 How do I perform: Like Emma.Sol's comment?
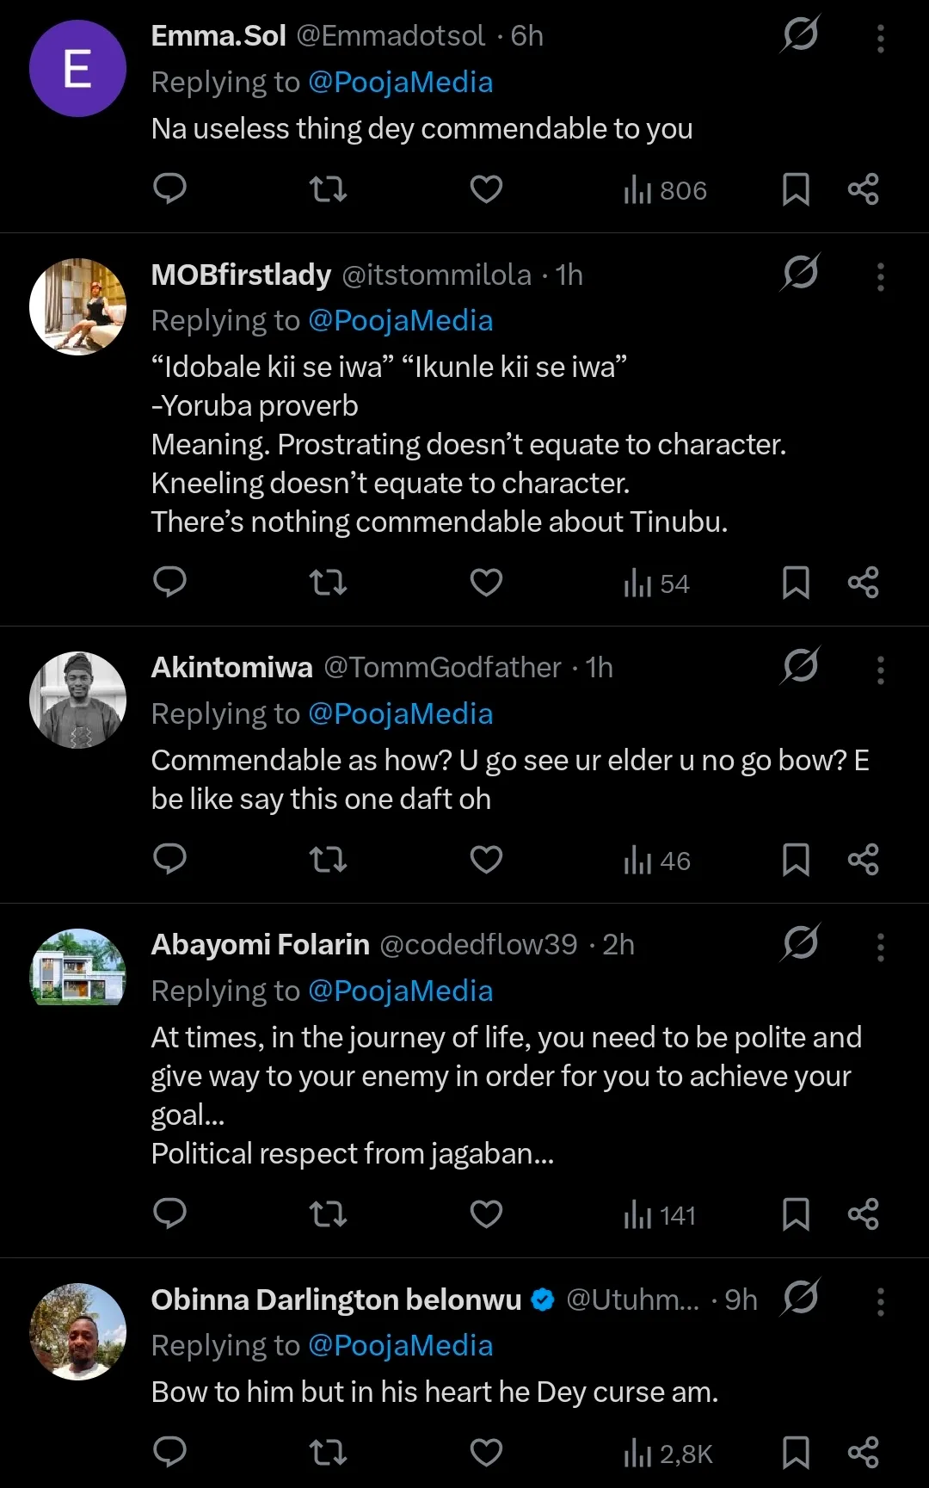pyautogui.click(x=486, y=188)
